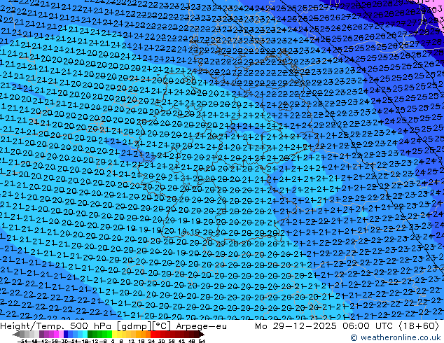Click the '54' legend scale value at right end
Screen dimensions: 444x343
[202, 342]
